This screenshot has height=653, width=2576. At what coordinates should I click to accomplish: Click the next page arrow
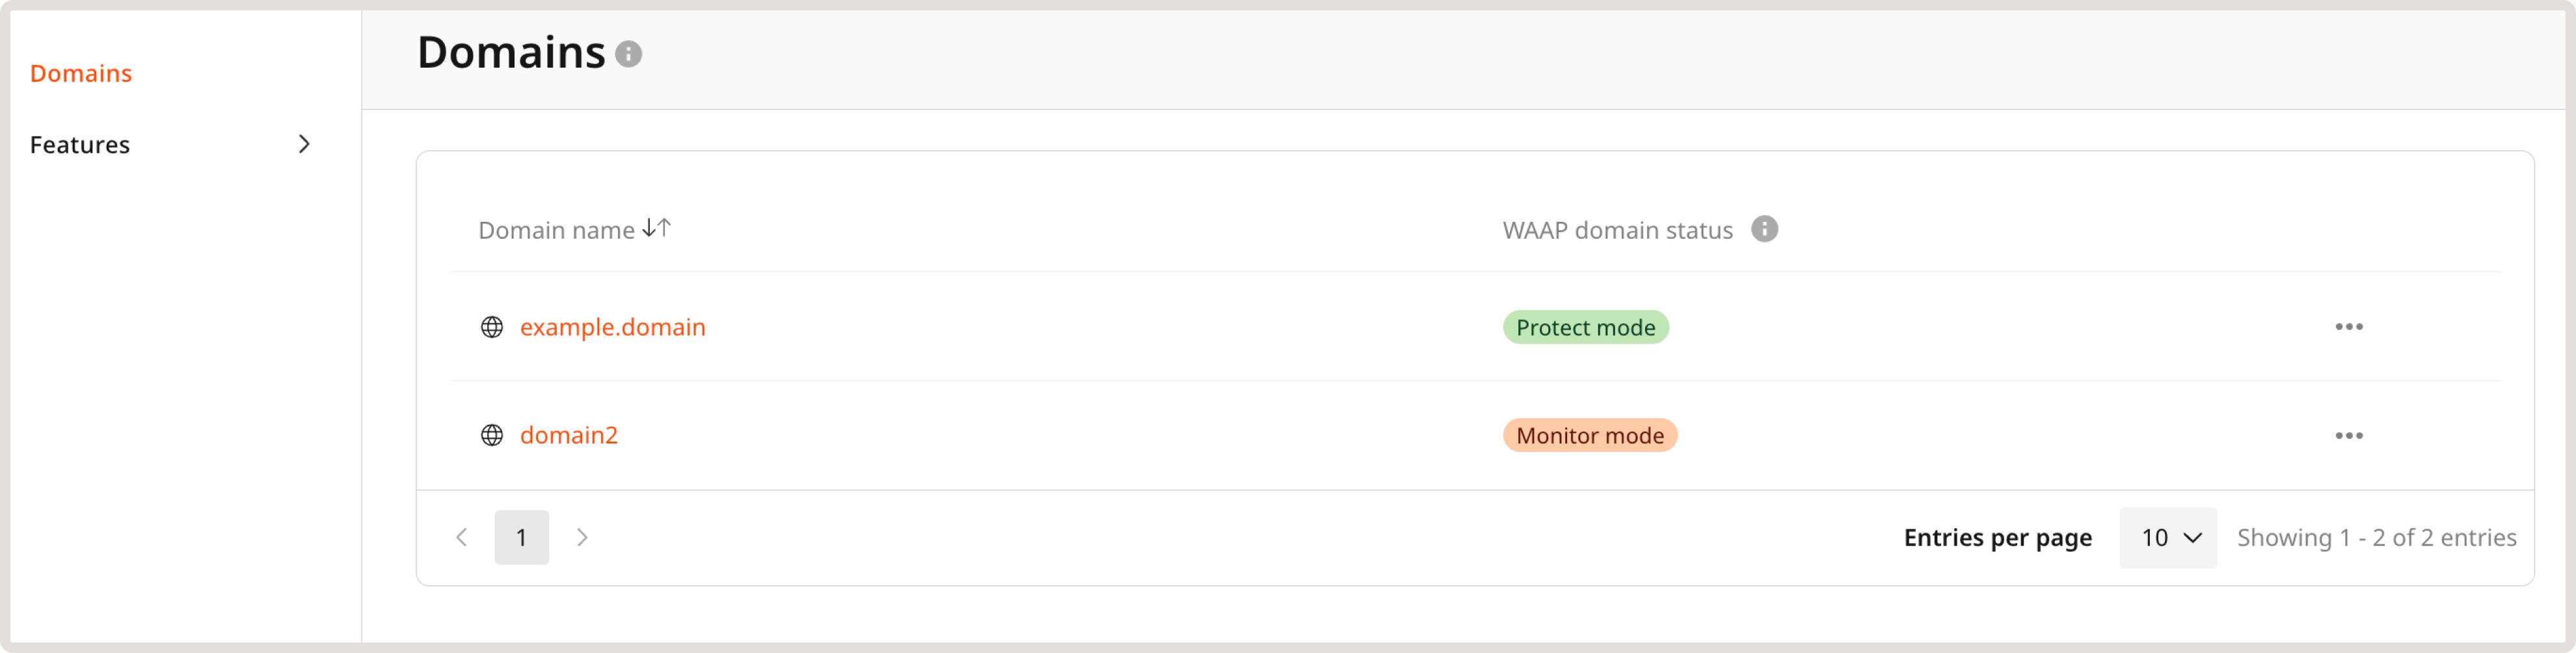[582, 537]
